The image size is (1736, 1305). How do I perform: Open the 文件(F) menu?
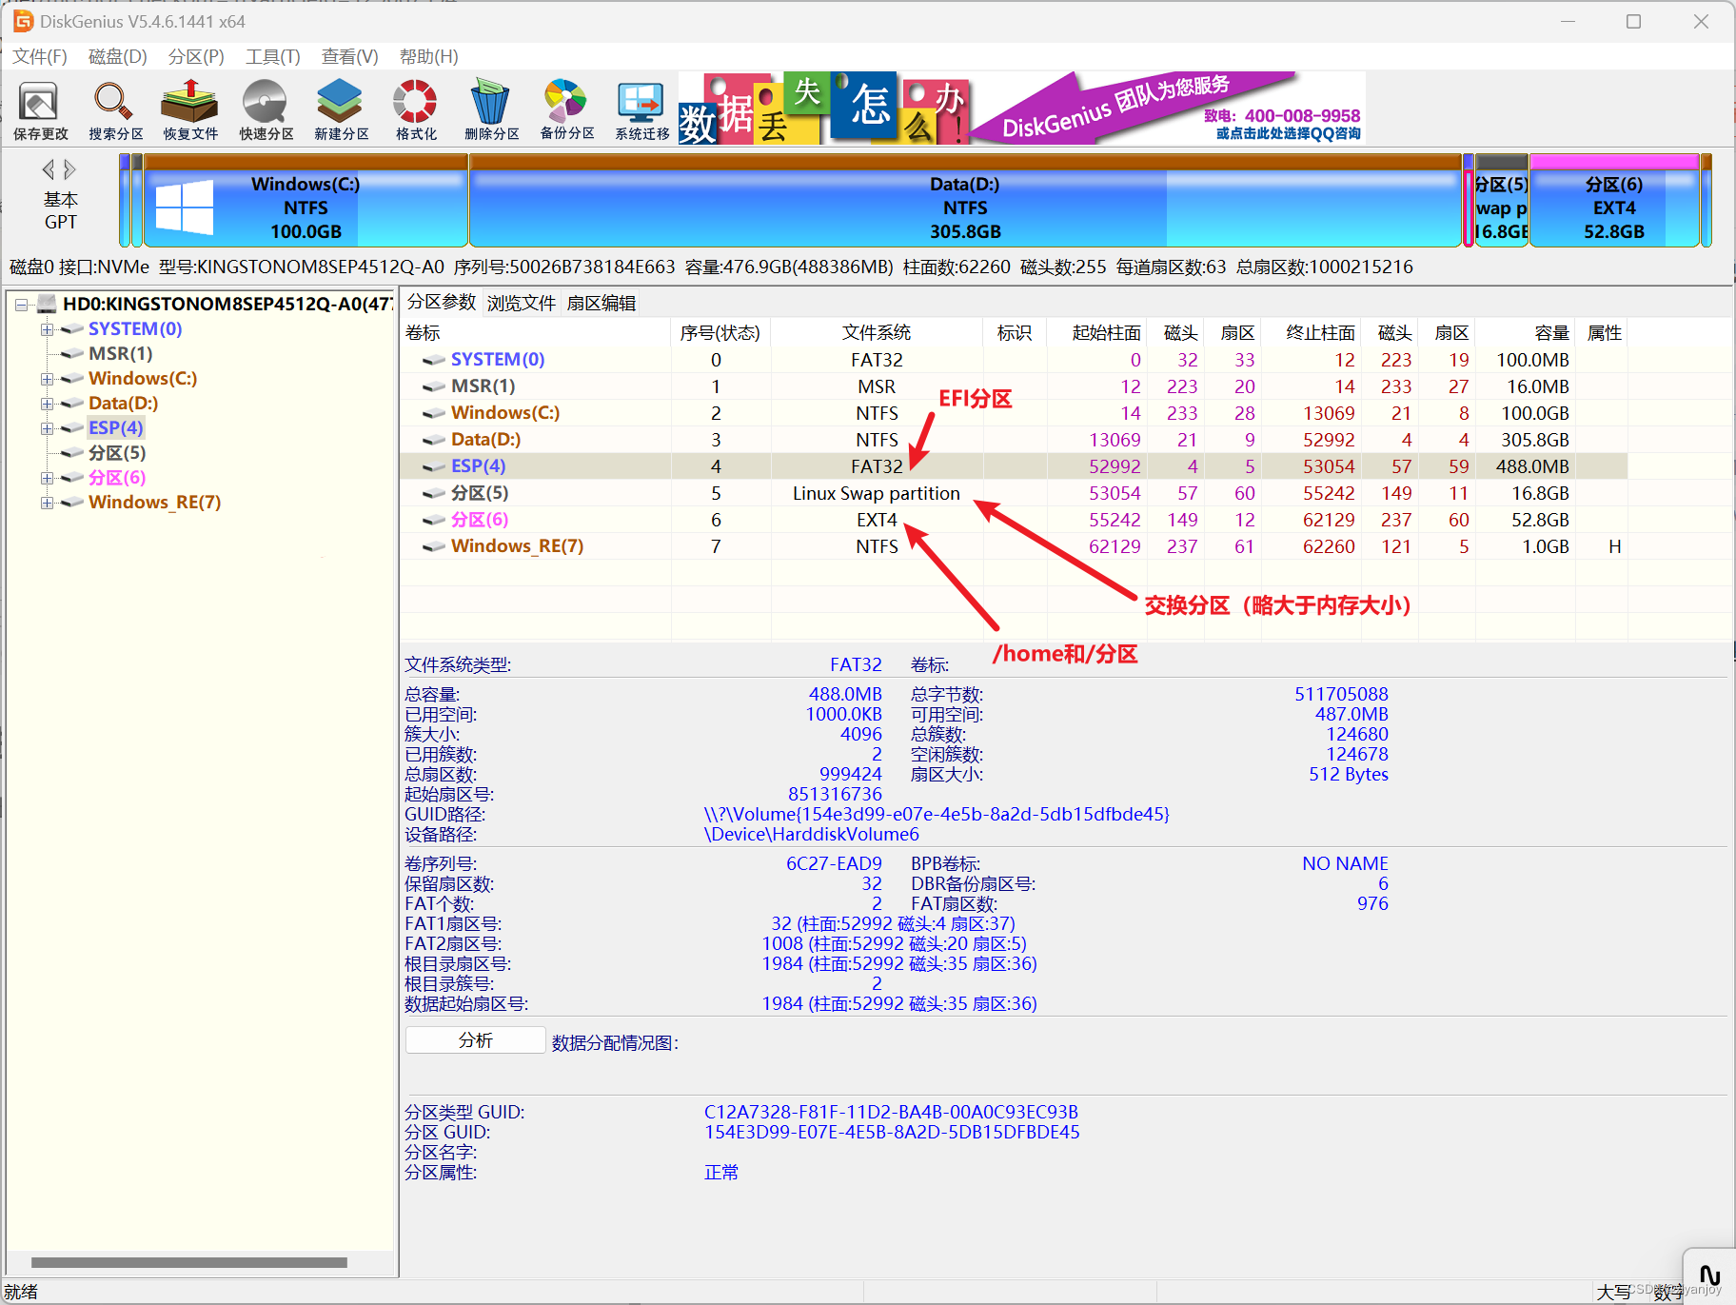click(x=40, y=56)
